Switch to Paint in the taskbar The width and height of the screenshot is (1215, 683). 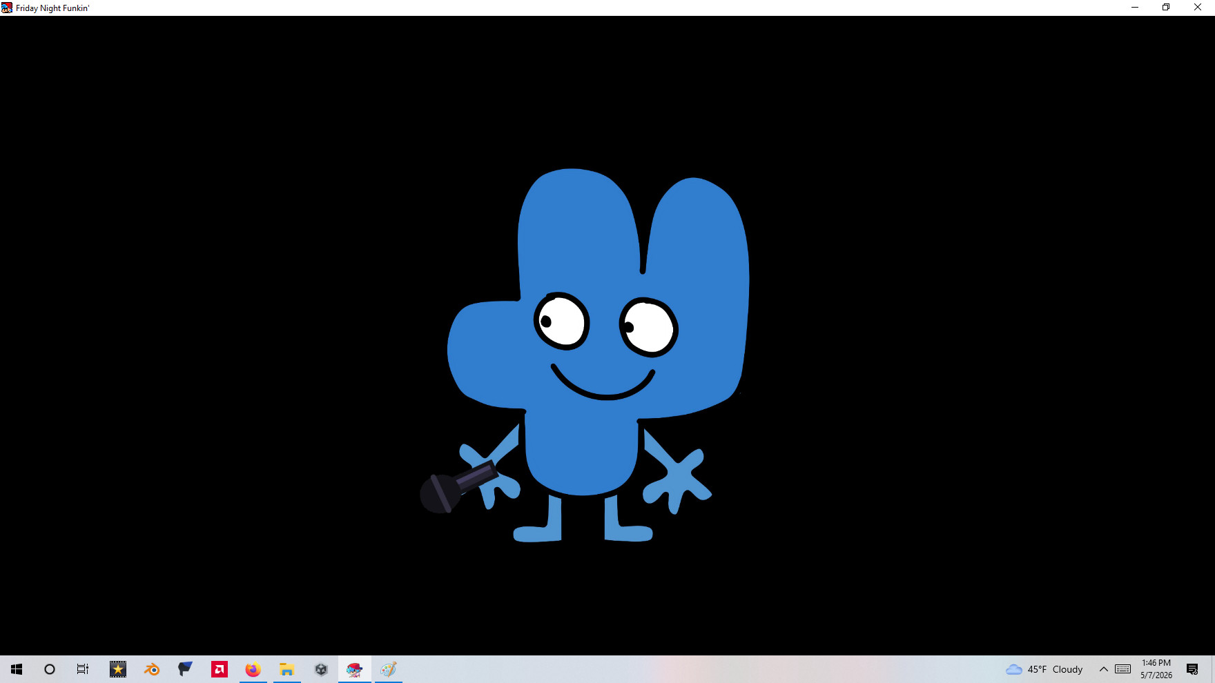(x=389, y=669)
